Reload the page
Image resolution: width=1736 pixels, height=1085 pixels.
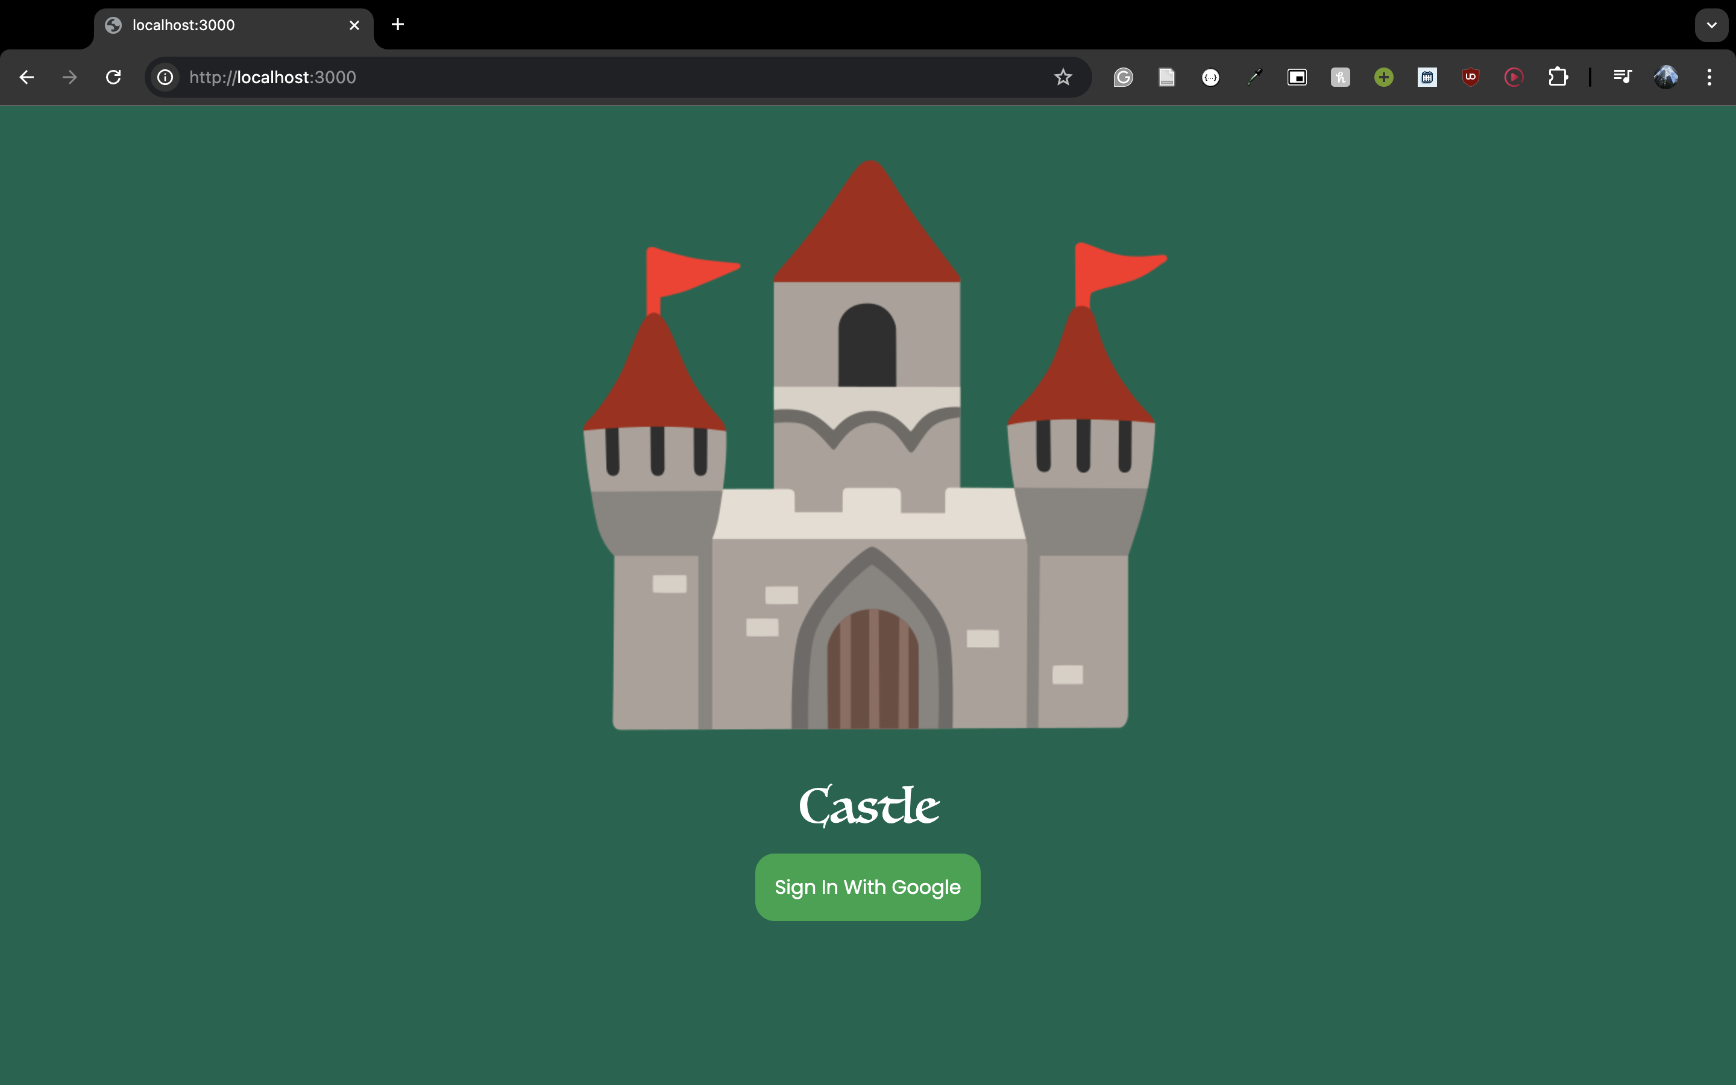coord(113,78)
